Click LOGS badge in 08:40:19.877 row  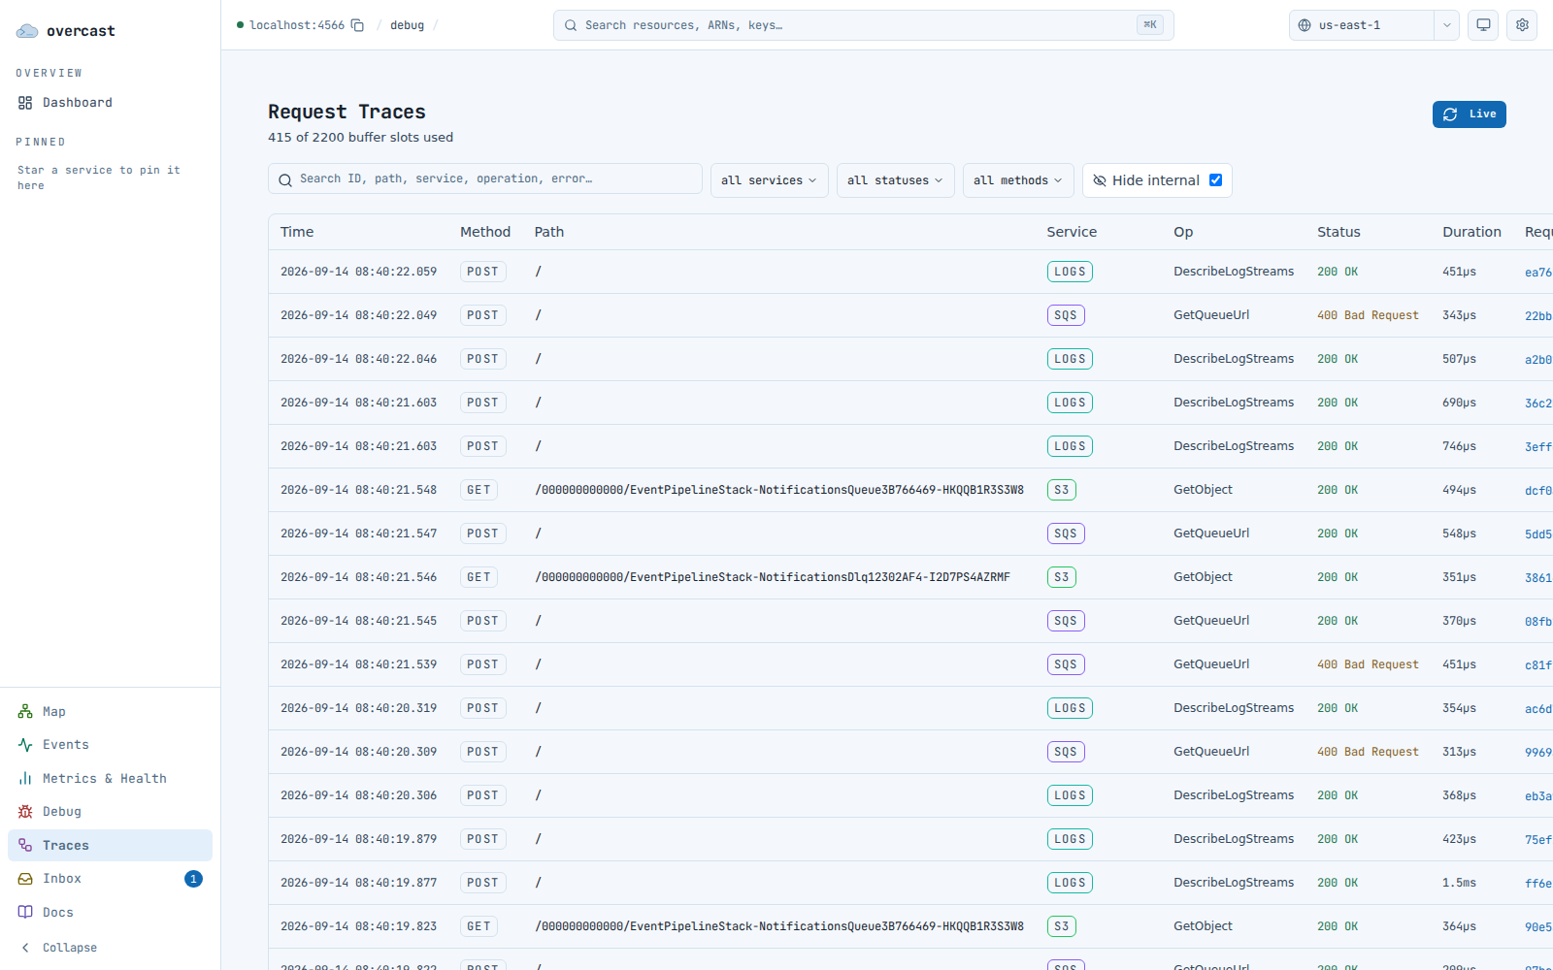coord(1070,883)
